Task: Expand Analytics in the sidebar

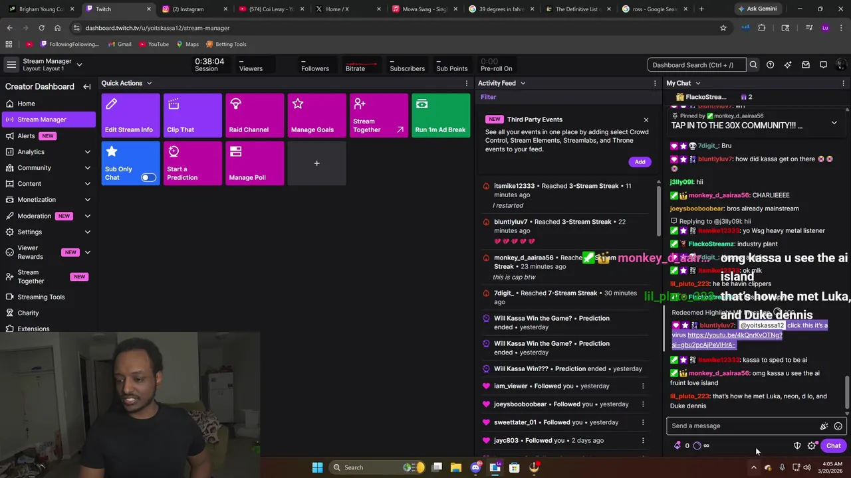Action: pos(87,152)
